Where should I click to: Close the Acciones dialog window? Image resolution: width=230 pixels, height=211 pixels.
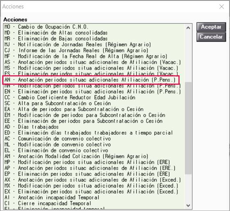click(221, 7)
